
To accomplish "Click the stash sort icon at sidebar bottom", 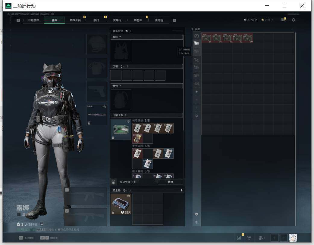I will pyautogui.click(x=196, y=222).
